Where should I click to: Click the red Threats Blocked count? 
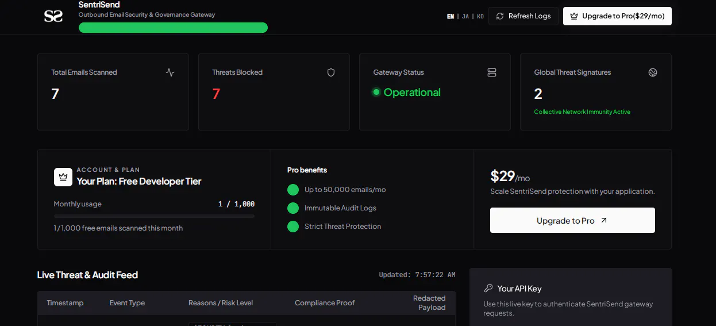coord(216,94)
